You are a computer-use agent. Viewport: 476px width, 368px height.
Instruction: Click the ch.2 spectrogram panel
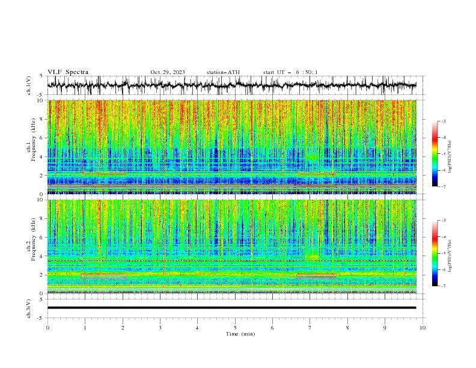pyautogui.click(x=232, y=247)
